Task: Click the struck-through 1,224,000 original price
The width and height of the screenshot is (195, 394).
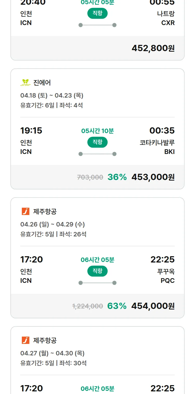Action: pyautogui.click(x=87, y=306)
